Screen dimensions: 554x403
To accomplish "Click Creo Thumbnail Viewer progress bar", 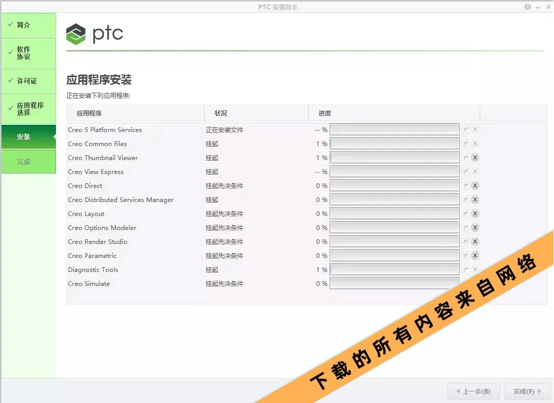I will pyautogui.click(x=394, y=157).
